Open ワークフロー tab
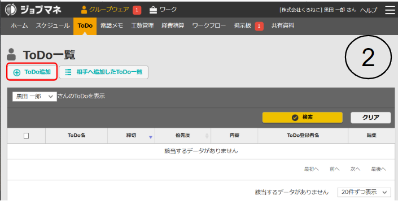Screen dimensions: 398x208 (209, 25)
